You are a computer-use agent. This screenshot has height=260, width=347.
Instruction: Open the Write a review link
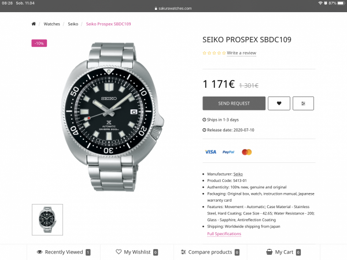click(241, 53)
